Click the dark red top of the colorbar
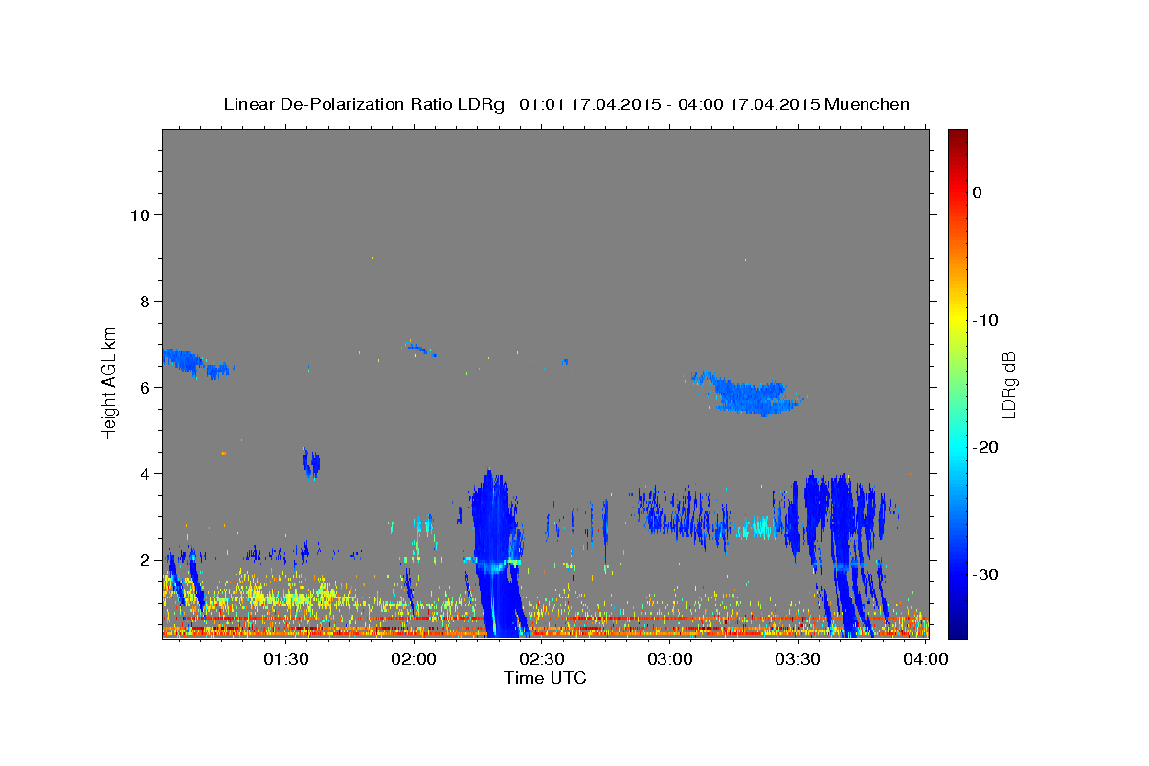 (x=957, y=136)
